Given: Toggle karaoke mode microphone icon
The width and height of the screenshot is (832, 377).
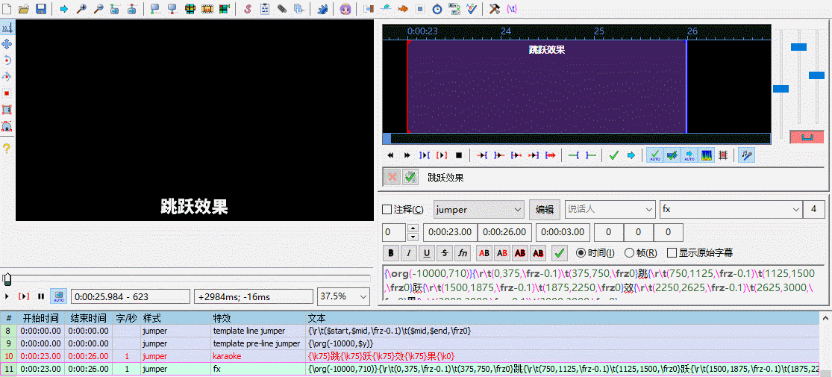Looking at the screenshot, I should pyautogui.click(x=744, y=155).
